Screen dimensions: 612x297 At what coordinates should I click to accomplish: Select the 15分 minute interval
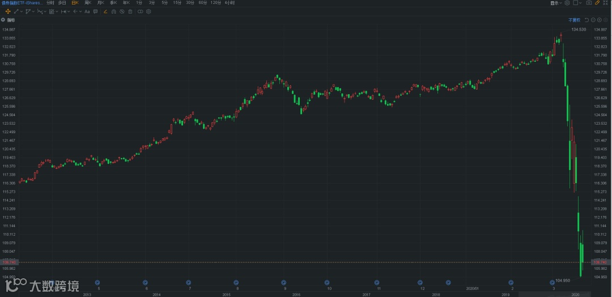(177, 3)
